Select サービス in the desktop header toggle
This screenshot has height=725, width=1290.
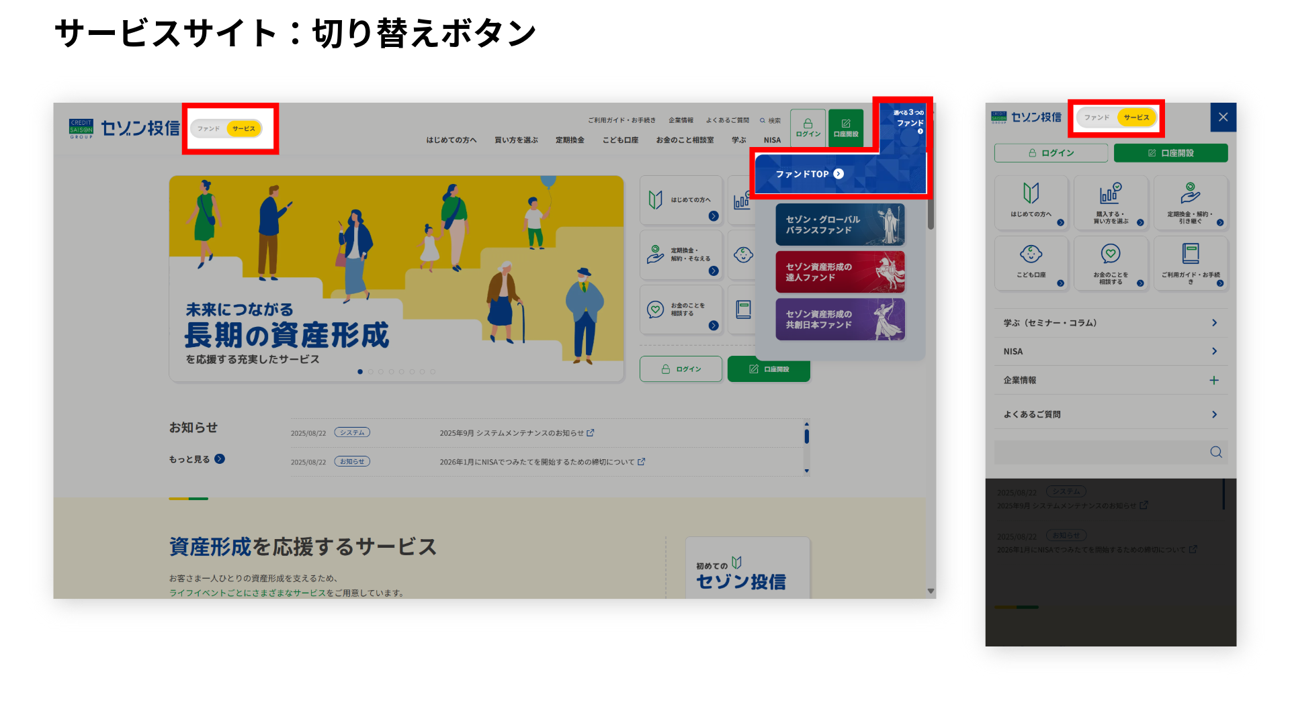(x=244, y=129)
